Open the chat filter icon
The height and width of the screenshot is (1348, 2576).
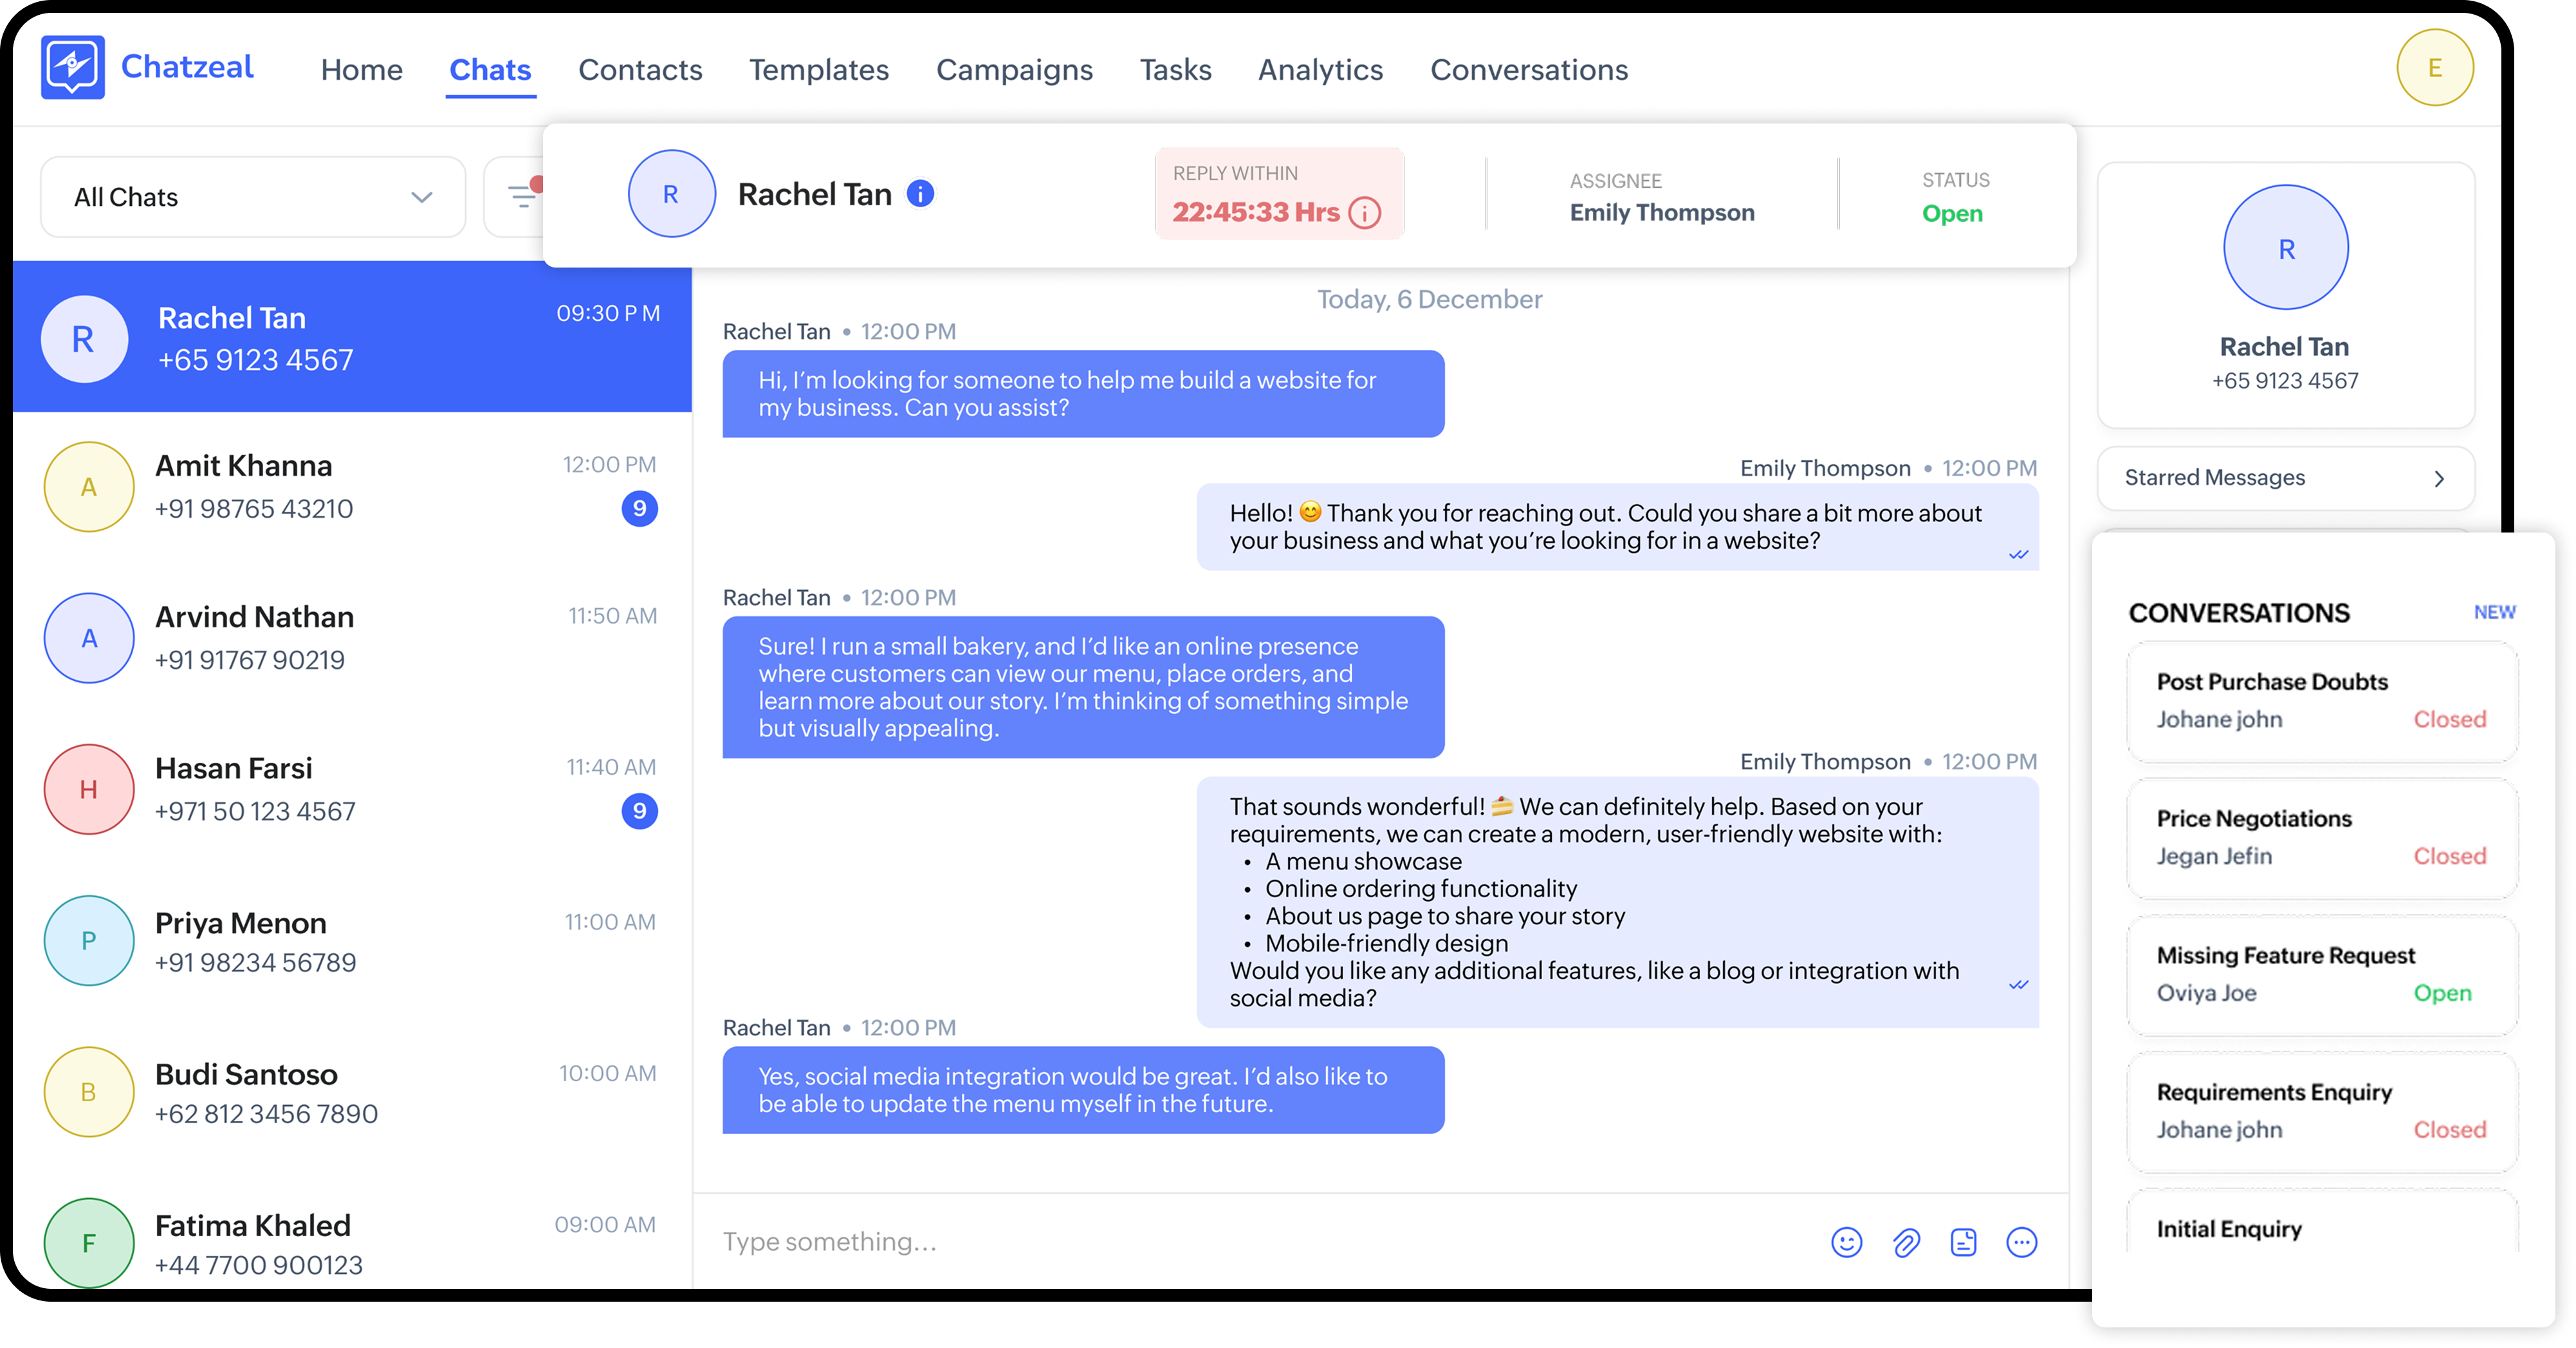click(x=521, y=196)
